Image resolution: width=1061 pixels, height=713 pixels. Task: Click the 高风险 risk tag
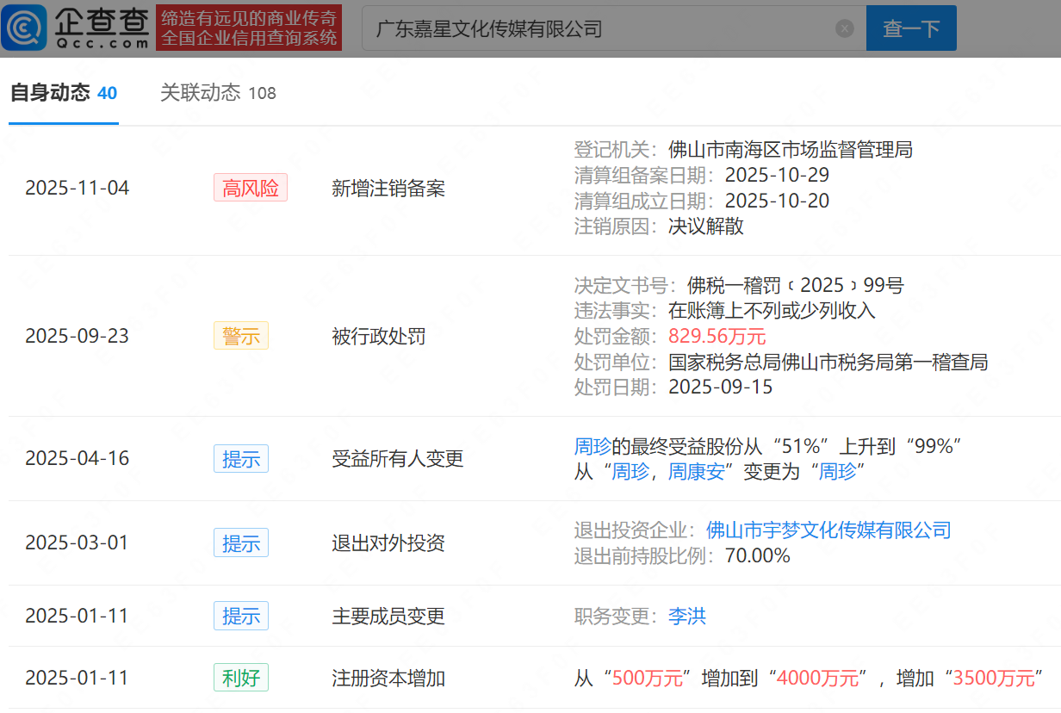[250, 189]
